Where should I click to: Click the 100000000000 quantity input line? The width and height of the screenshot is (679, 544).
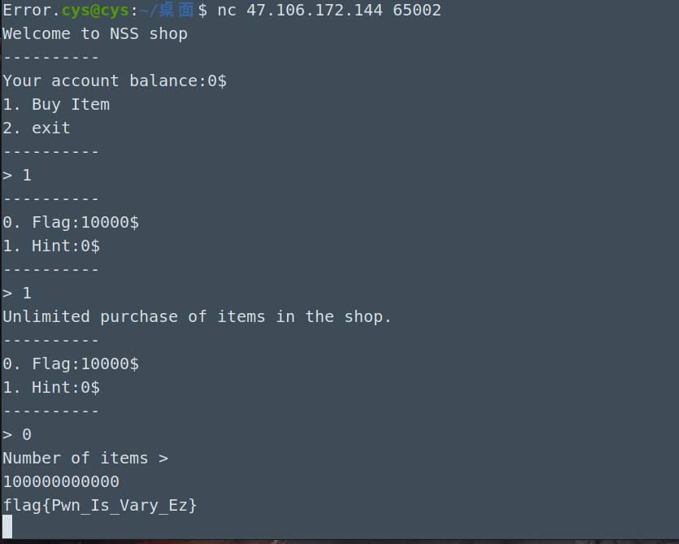(61, 481)
